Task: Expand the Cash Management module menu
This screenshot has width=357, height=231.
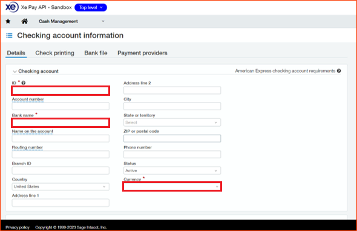Action: point(71,21)
